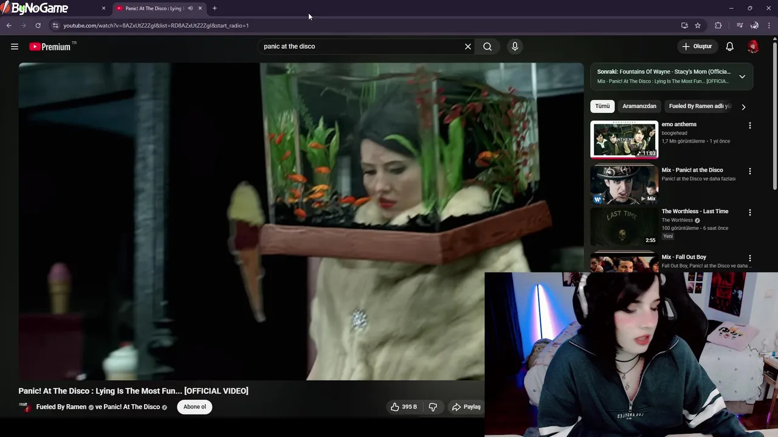Viewport: 778px width, 437px height.
Task: Open the emo anthems thumbnail
Action: 624,140
